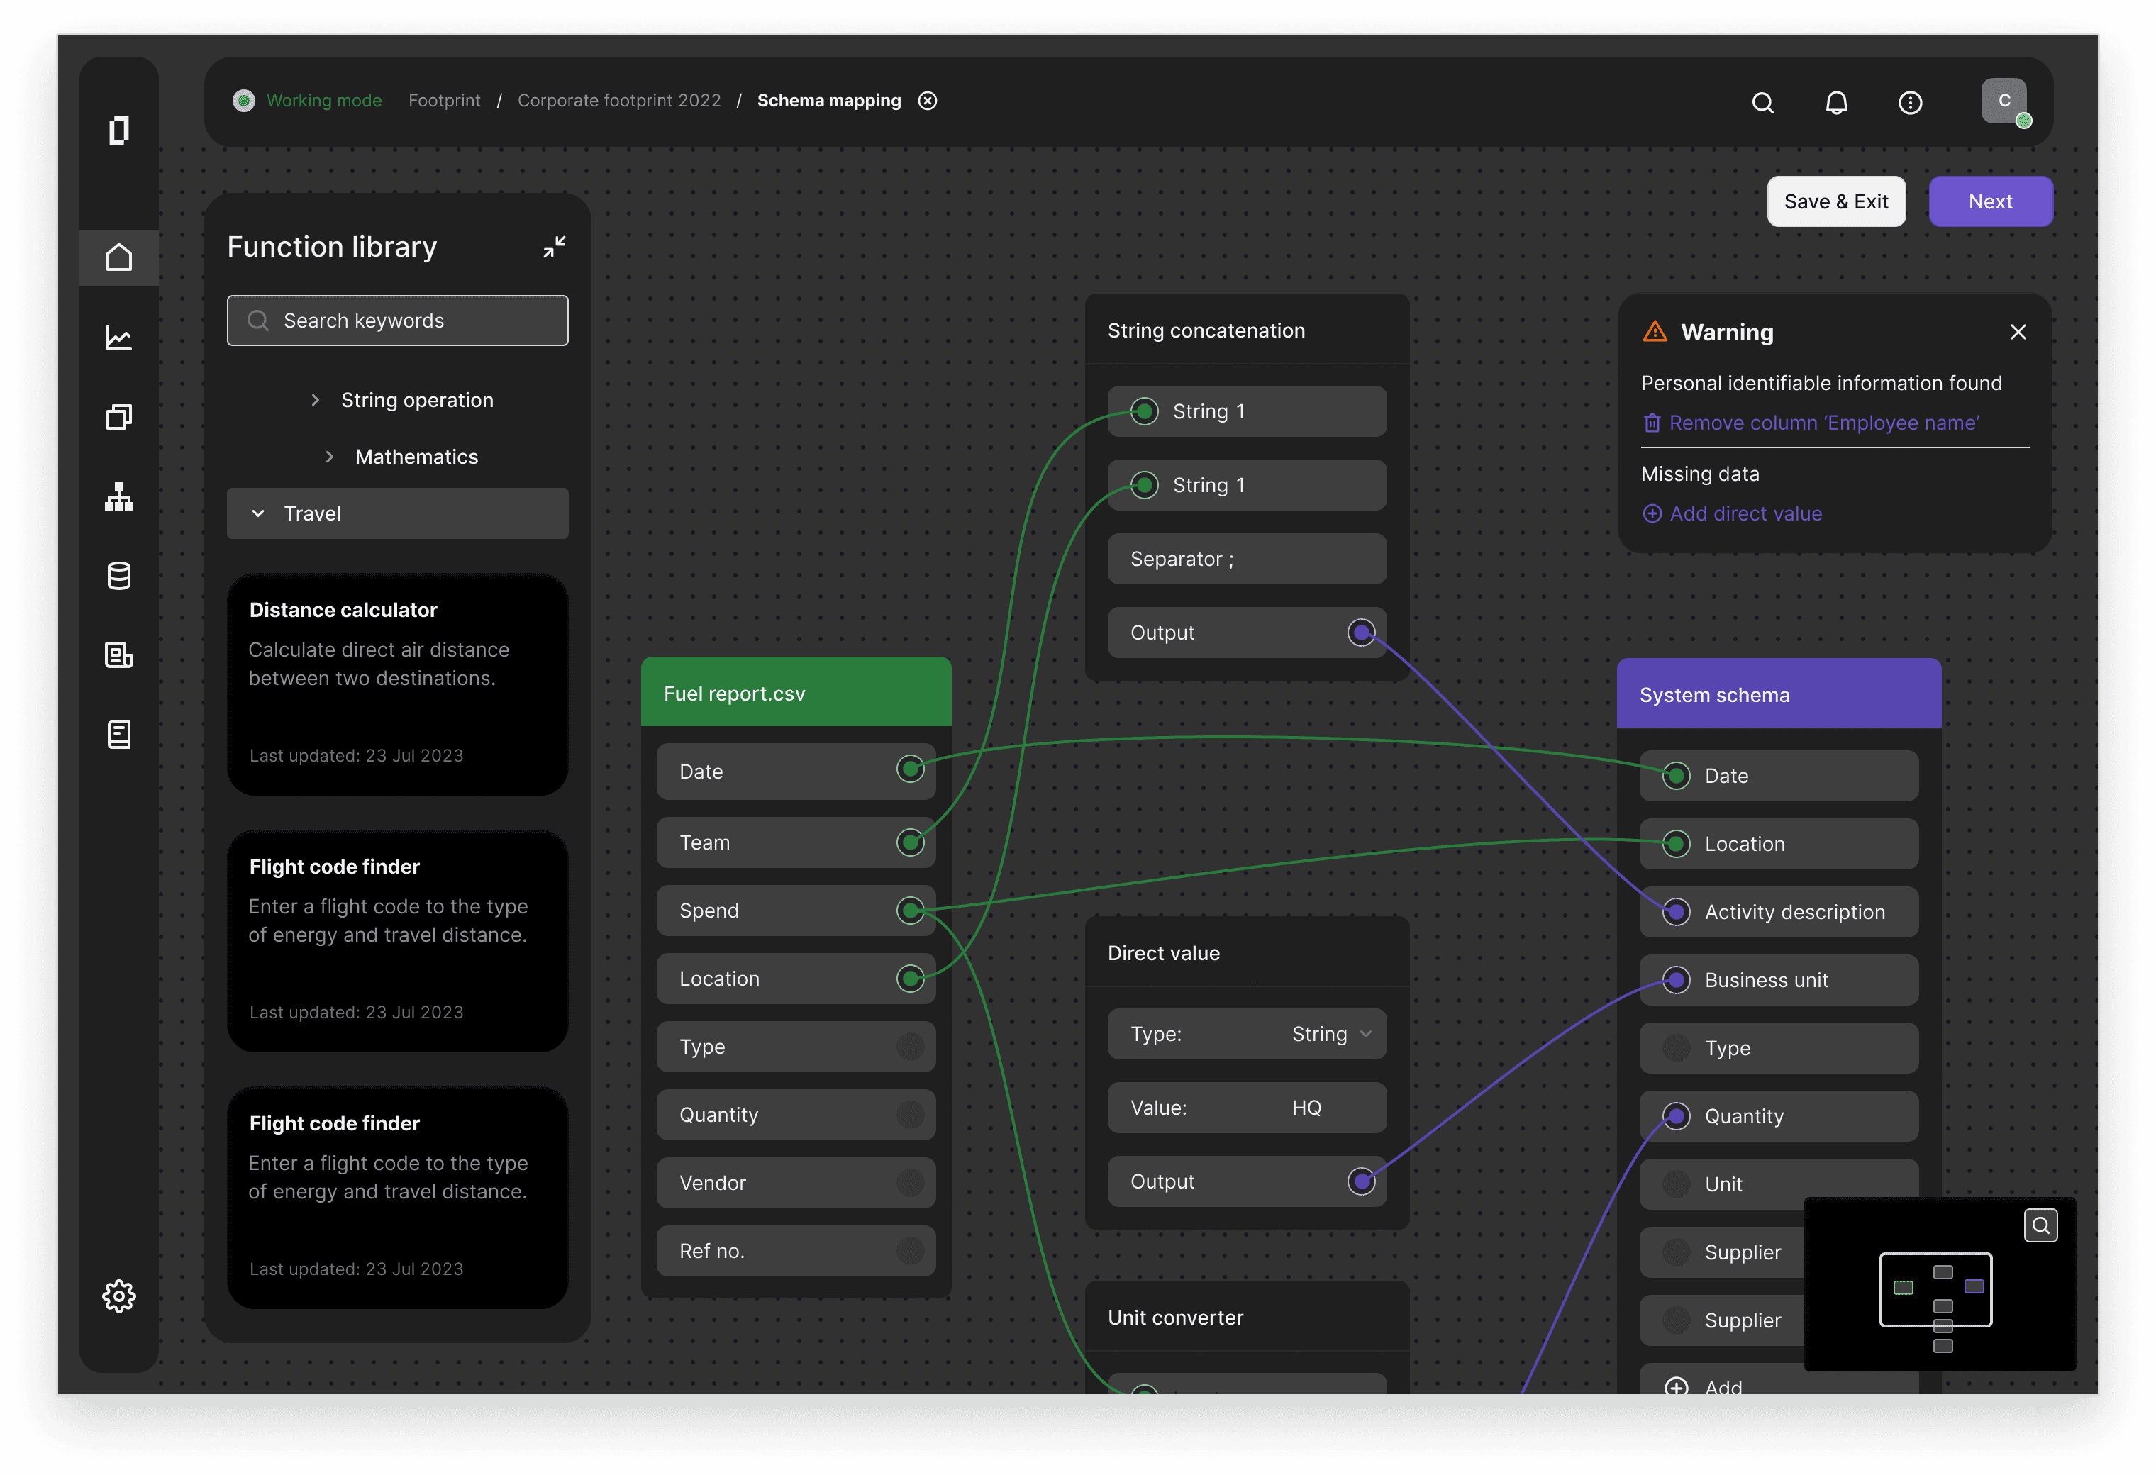Open the analytics chart icon in sidebar
Image resolution: width=2156 pixels, height=1475 pixels.
tap(118, 338)
